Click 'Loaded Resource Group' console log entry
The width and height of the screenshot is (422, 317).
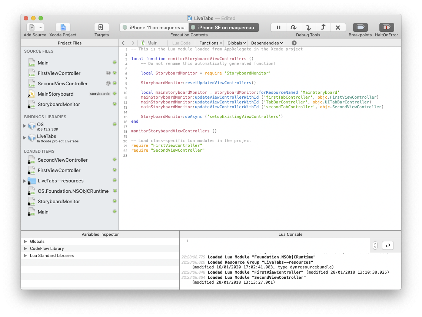click(260, 262)
